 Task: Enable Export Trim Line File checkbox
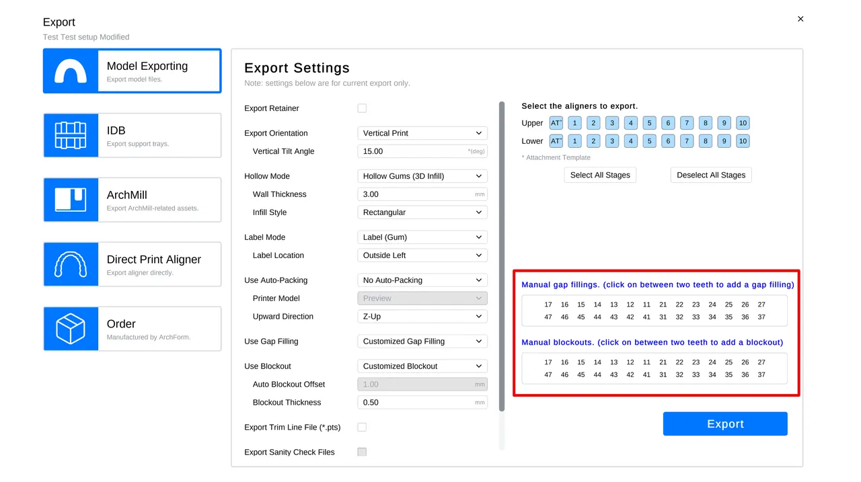[362, 427]
